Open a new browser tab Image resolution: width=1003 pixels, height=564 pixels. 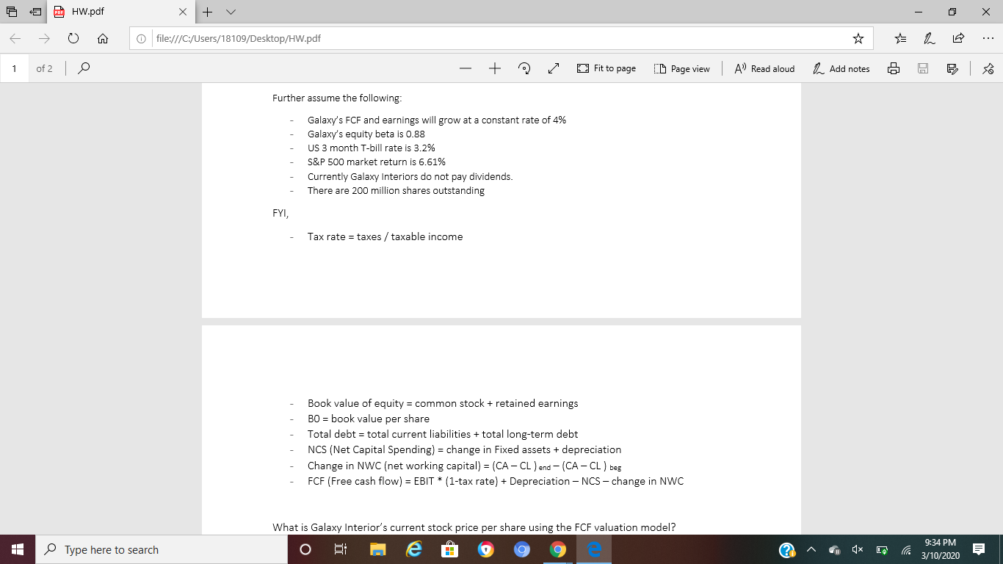tap(208, 12)
